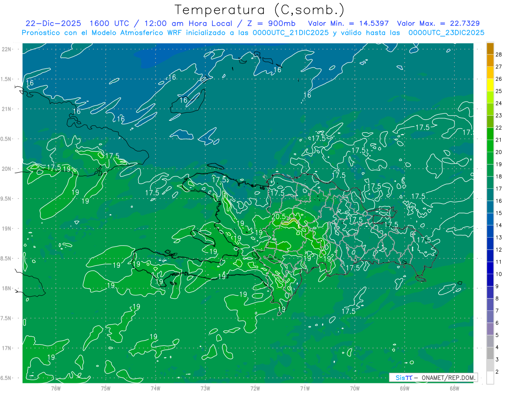Pick the dark blue swatch between 11 and 12
This screenshot has height=394, width=510.
(x=490, y=256)
